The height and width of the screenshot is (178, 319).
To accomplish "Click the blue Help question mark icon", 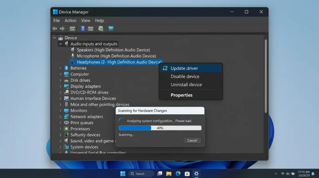I will 83,28.
